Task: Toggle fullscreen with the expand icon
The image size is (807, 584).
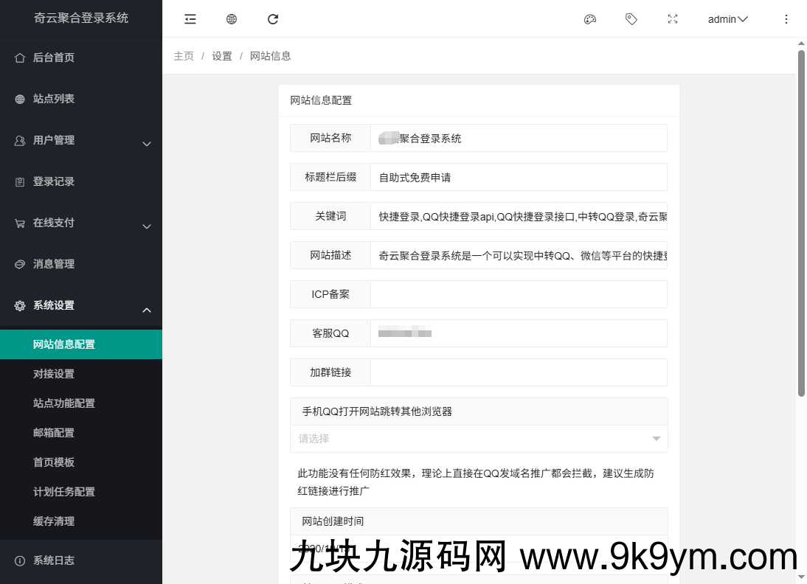Action: click(x=673, y=19)
